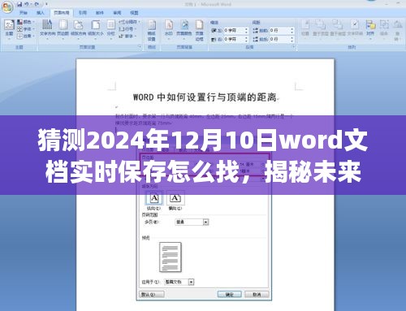Click the 取消 (Cancel) button in dialog
406x311 pixels.
pyautogui.click(x=257, y=294)
